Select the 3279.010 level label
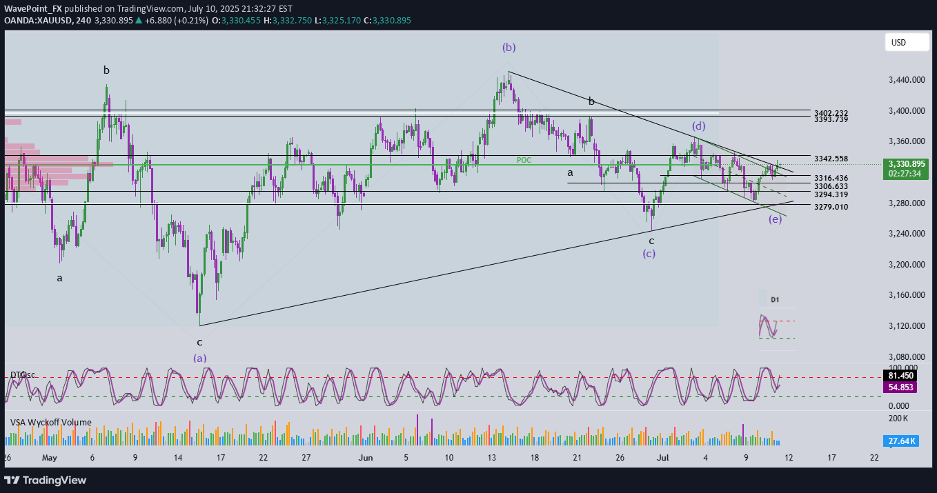The image size is (937, 493). pyautogui.click(x=831, y=207)
